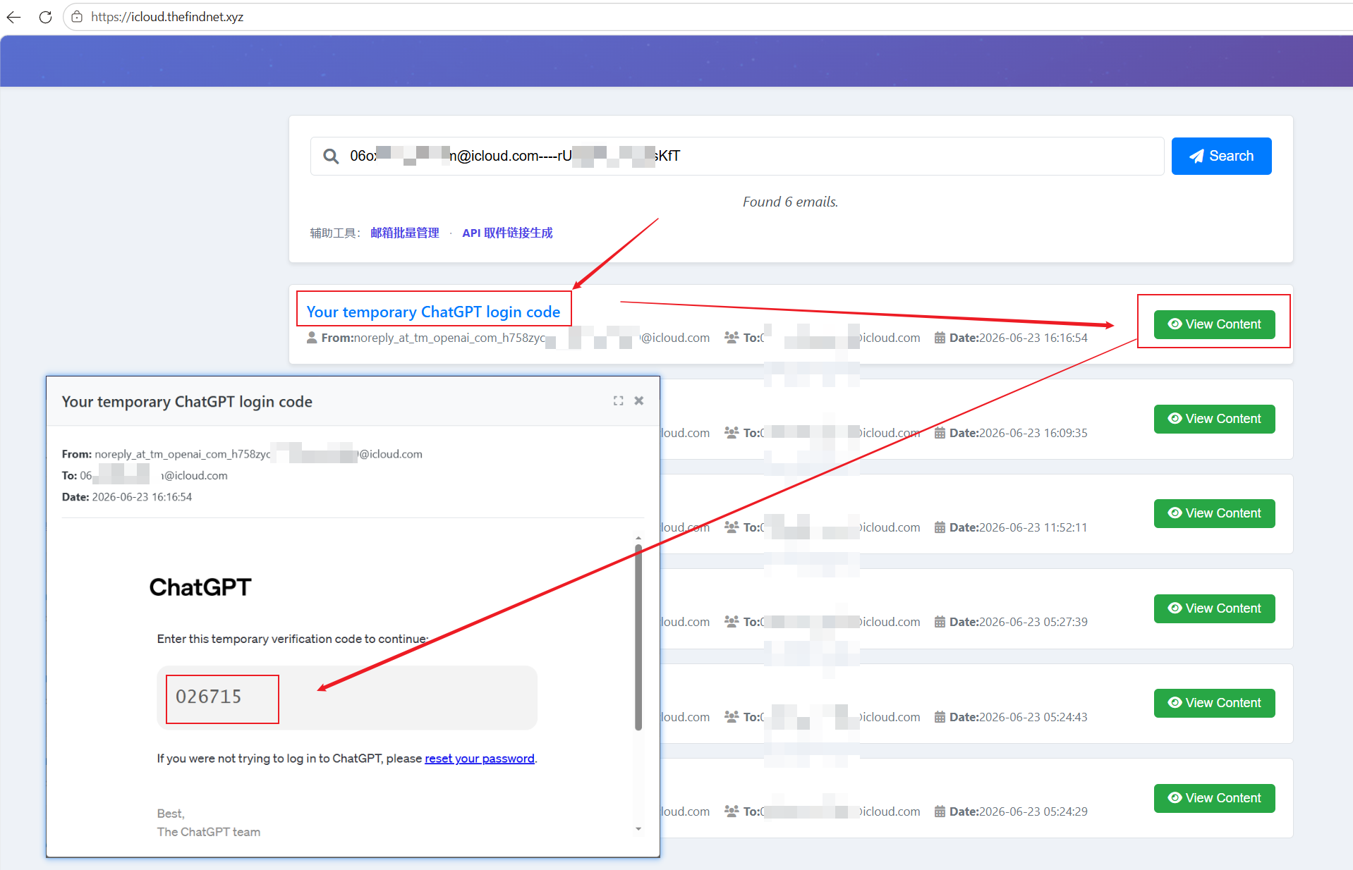Open the 邮箱批量管理 tool link
Screen dimensions: 1353x870
[405, 233]
